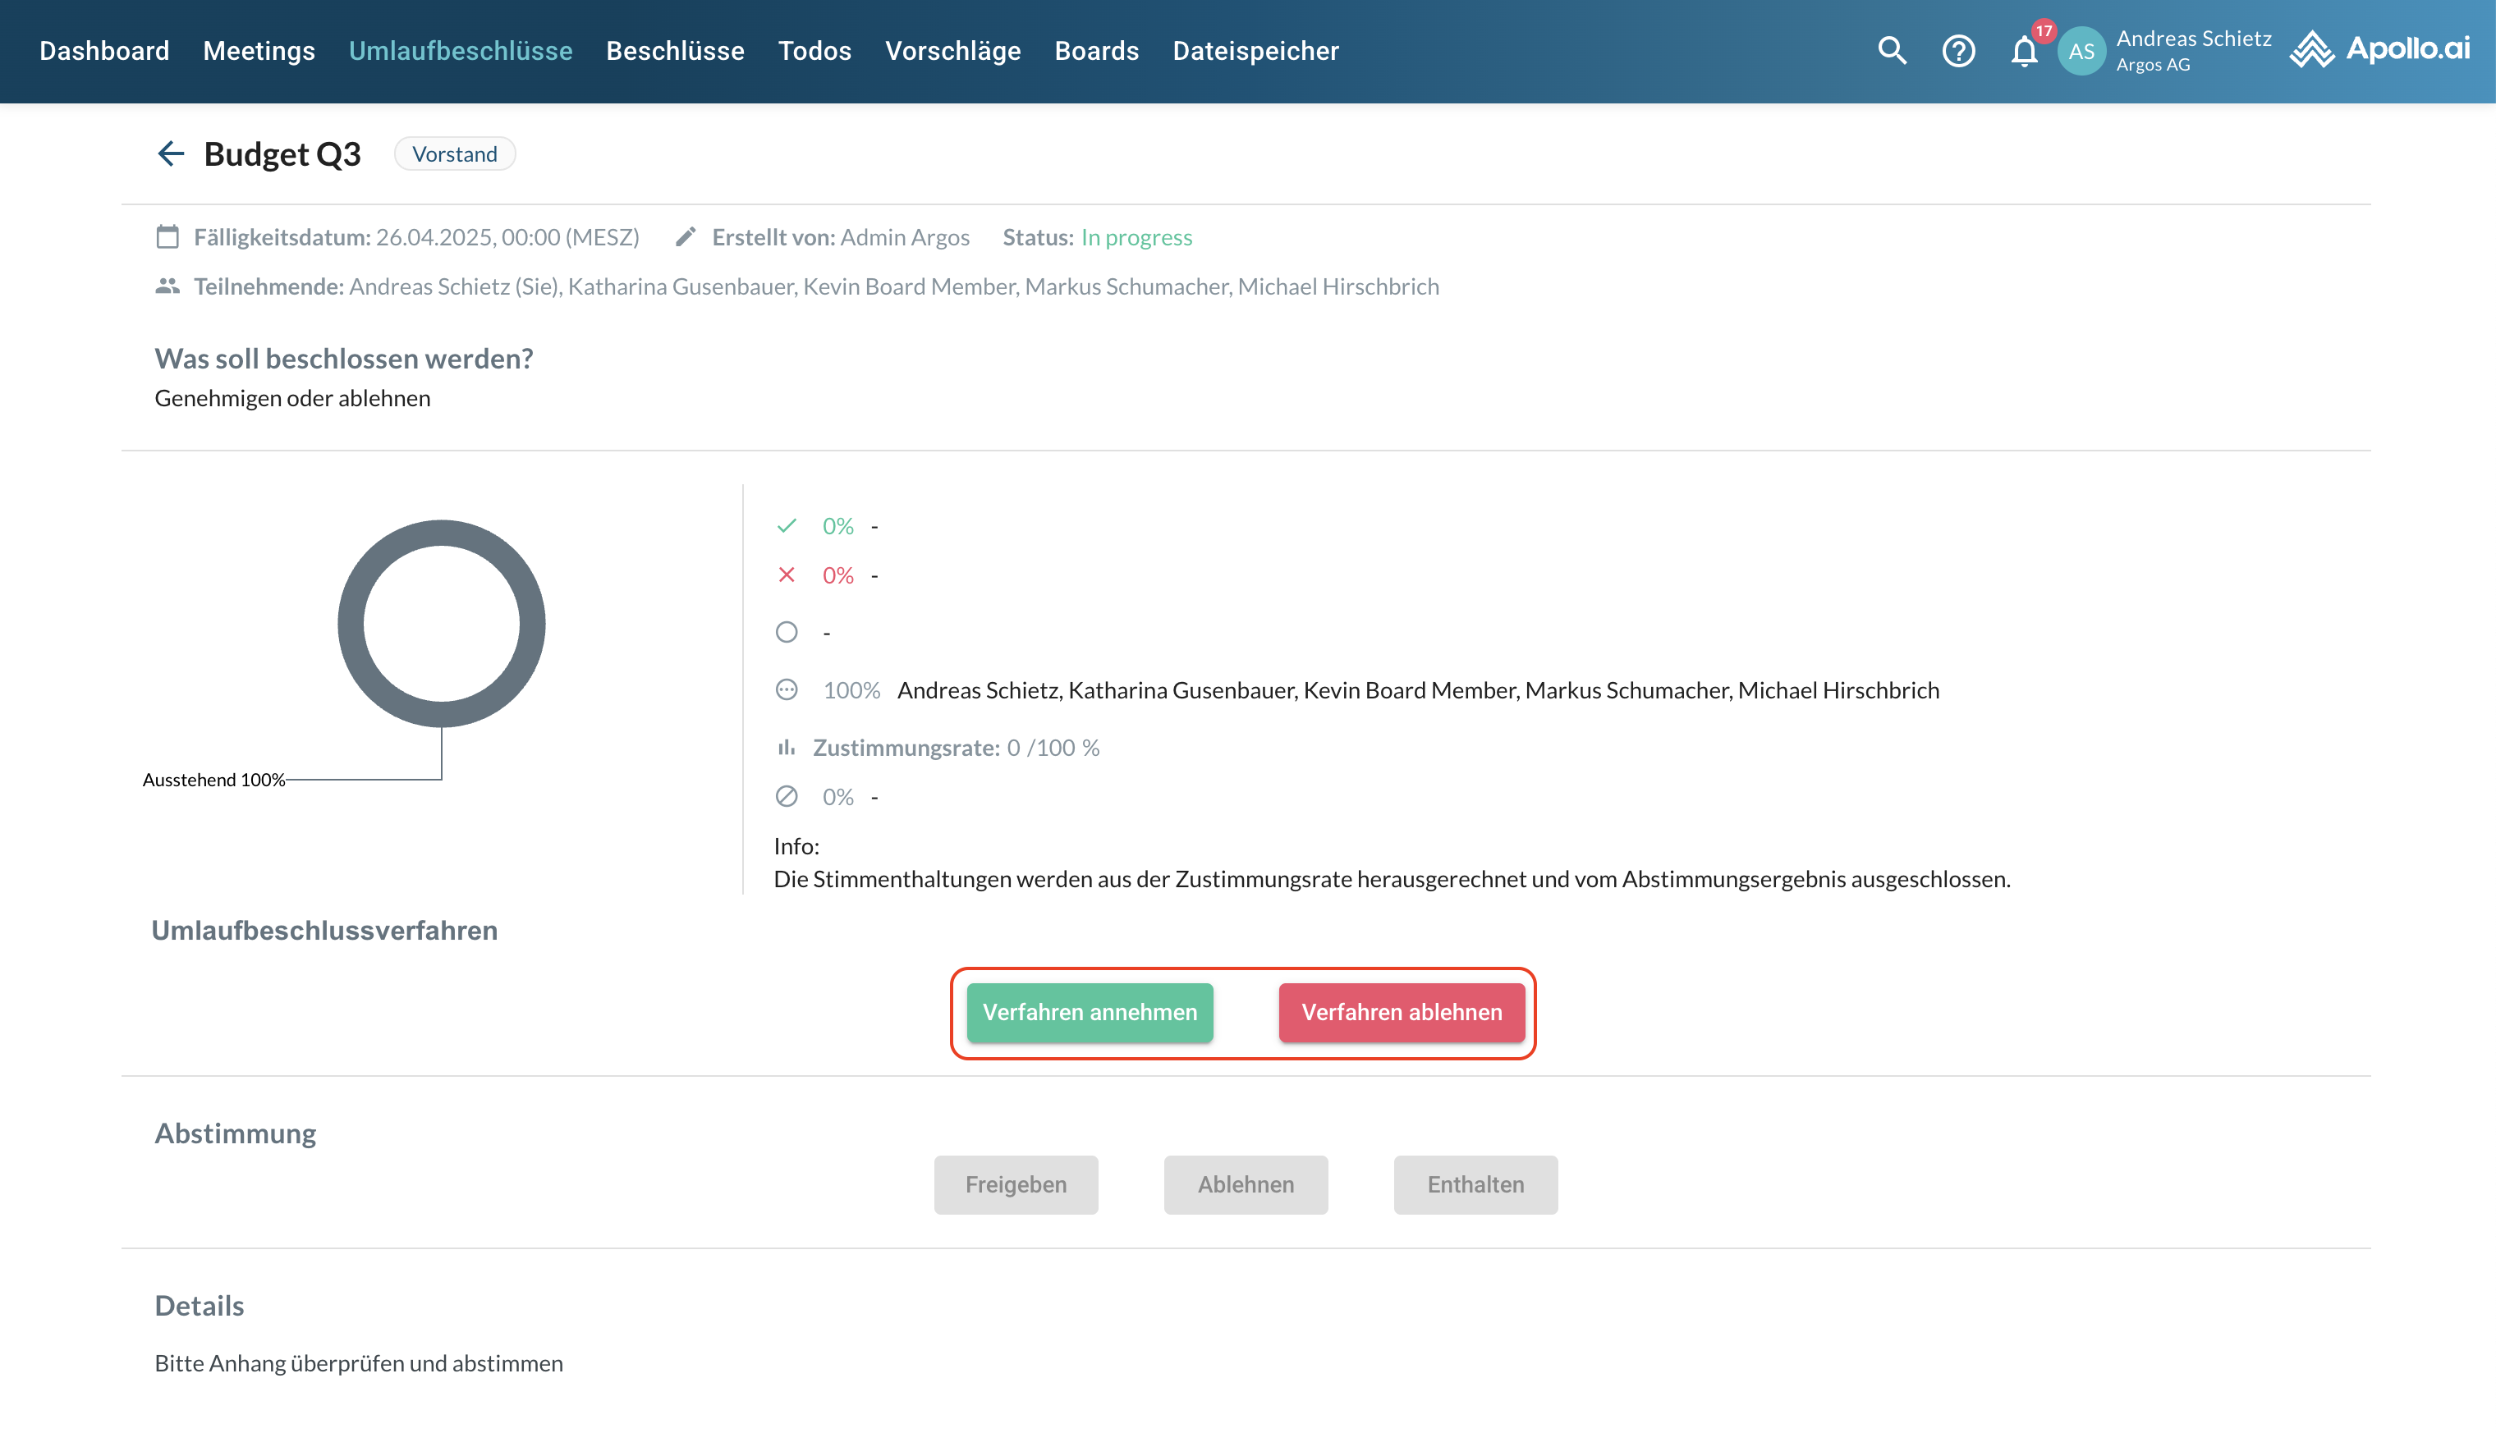Screen dimensions: 2496x1433
Task: Click the pencil icon beside Erstellt von
Action: 686,237
